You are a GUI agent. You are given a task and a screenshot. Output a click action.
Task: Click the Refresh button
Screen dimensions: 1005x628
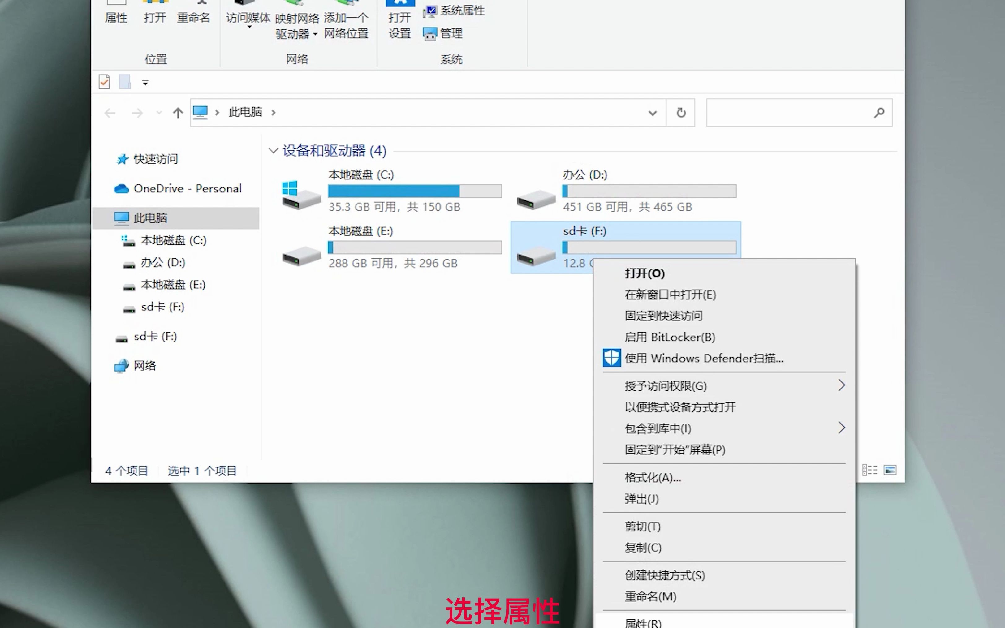coord(681,113)
